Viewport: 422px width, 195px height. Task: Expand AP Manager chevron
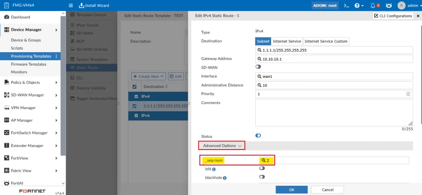coord(56,120)
